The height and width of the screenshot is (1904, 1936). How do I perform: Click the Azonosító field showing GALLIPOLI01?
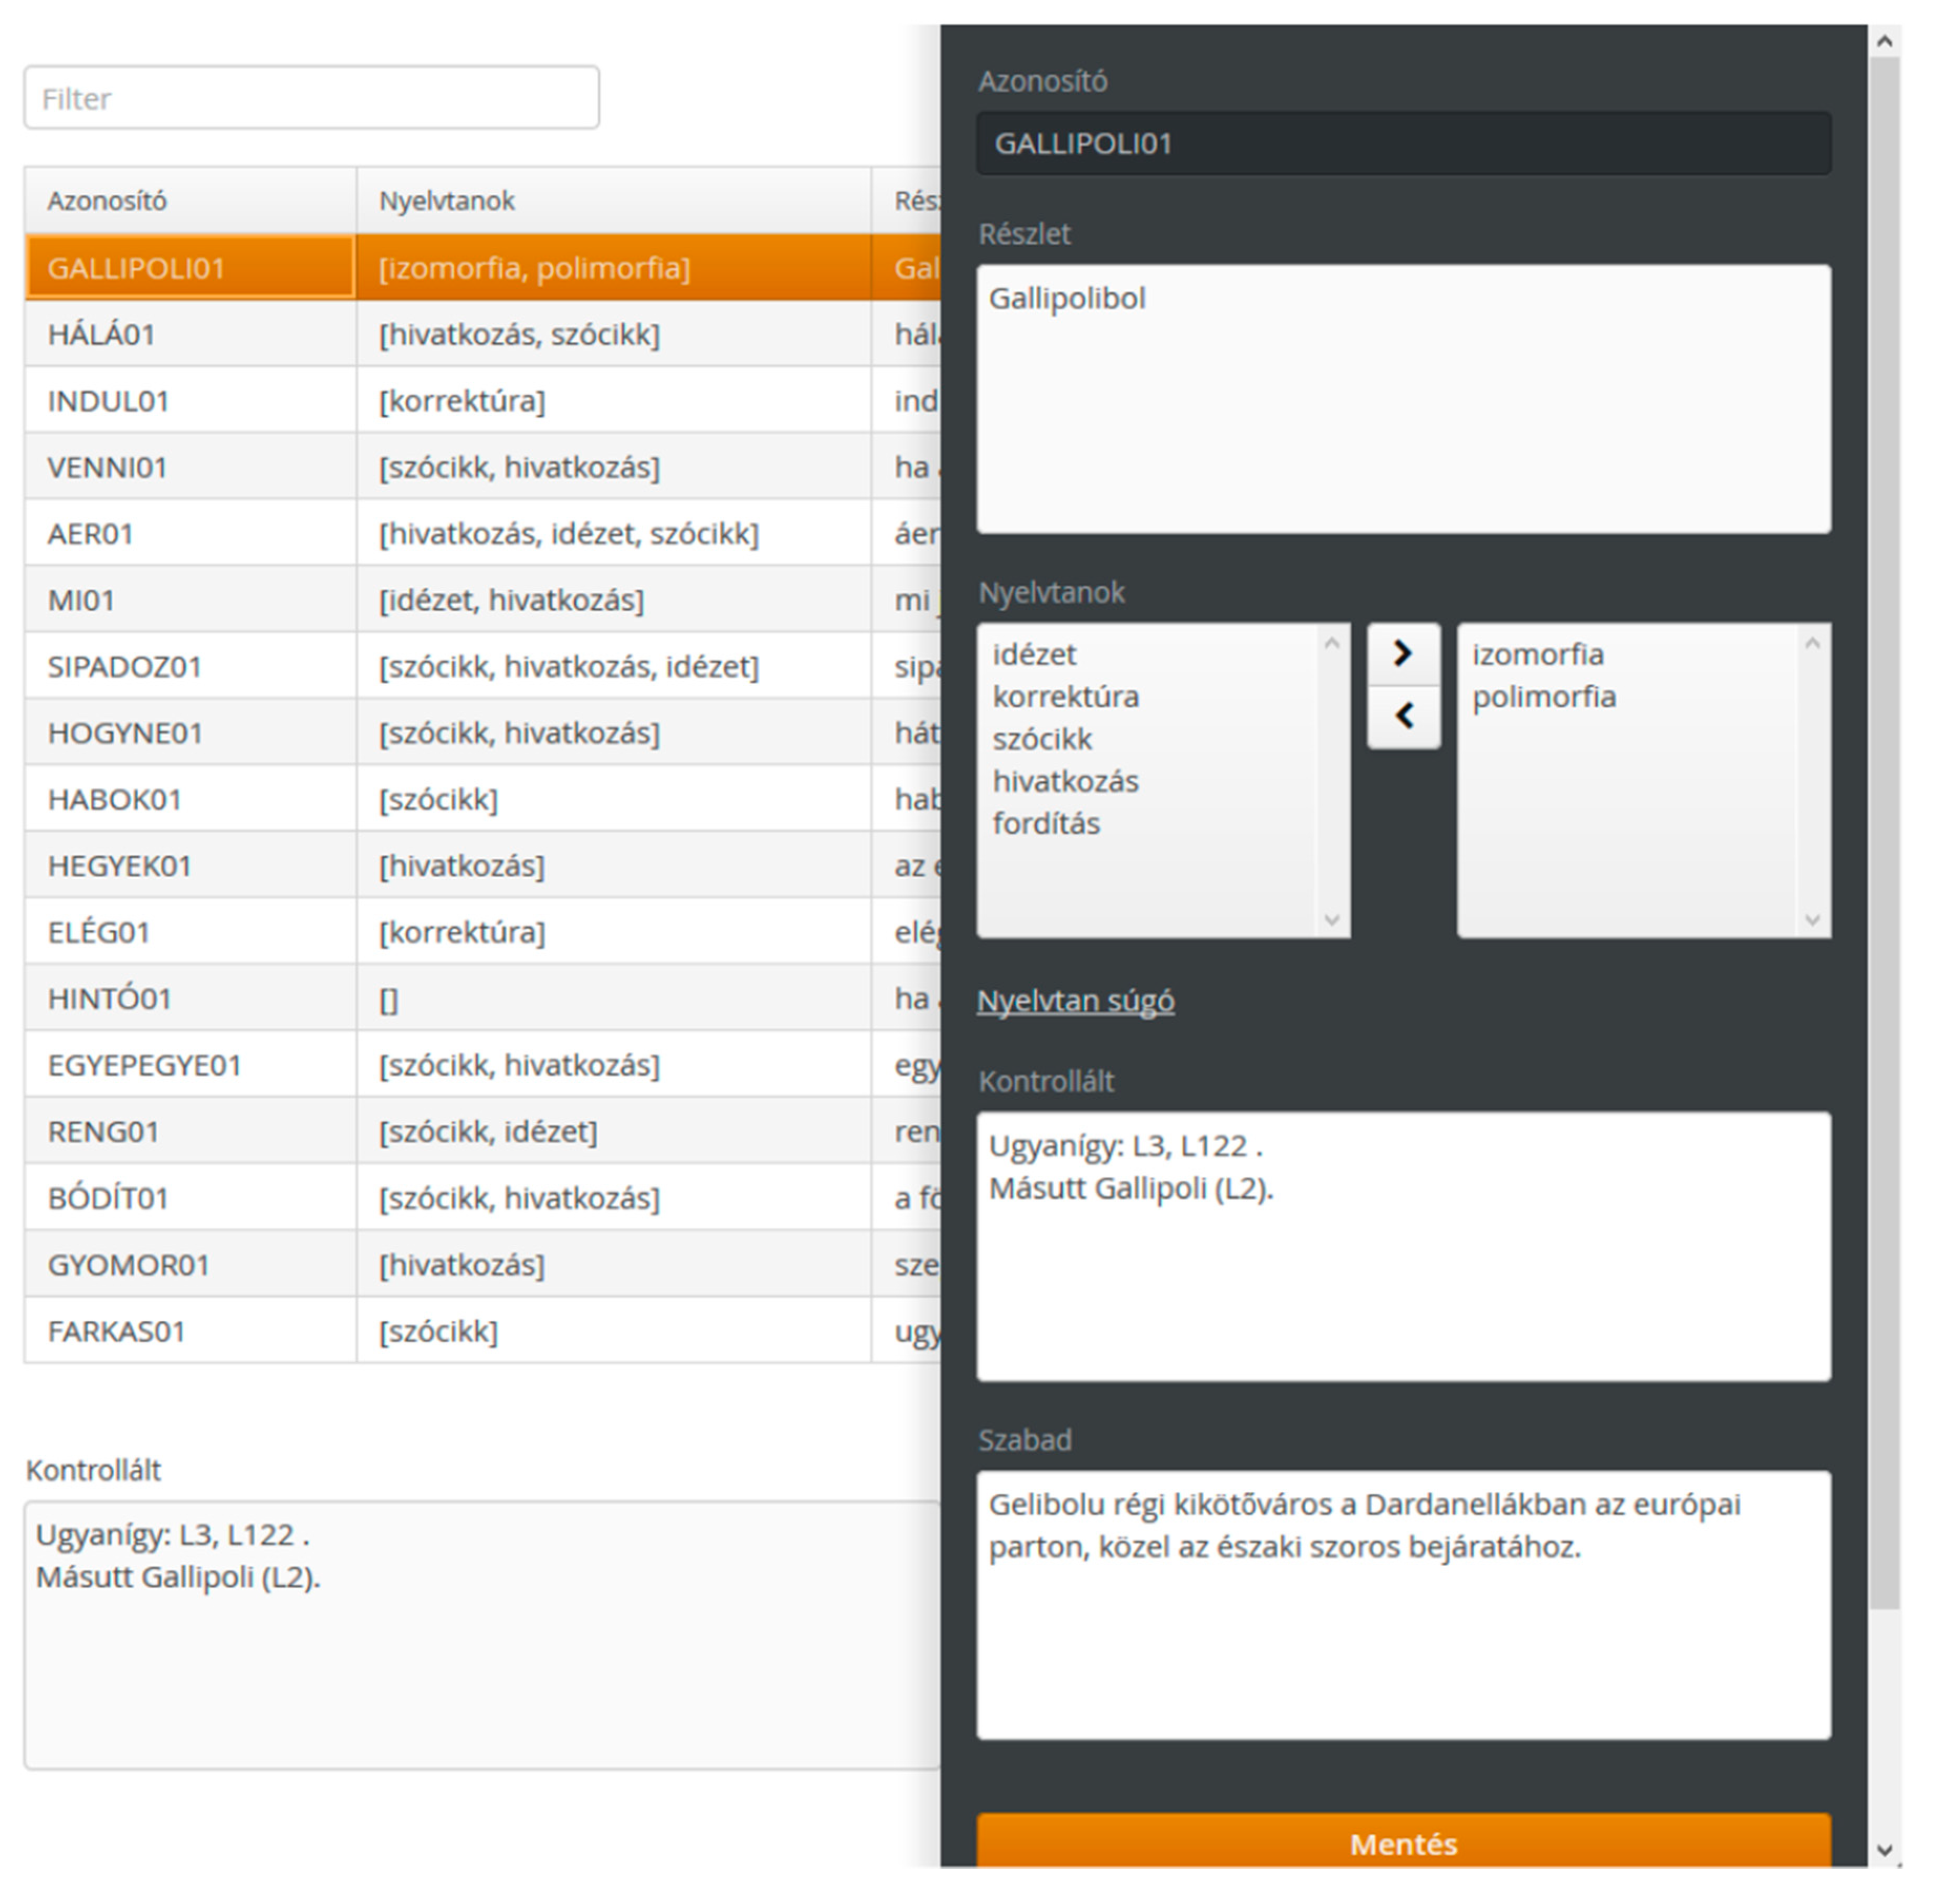[x=1402, y=144]
